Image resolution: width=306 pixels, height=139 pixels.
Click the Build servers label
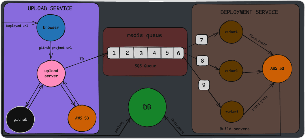(235, 129)
